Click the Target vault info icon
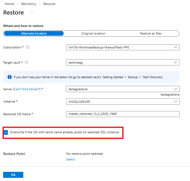Screen dimensions: 190x181 [26, 62]
